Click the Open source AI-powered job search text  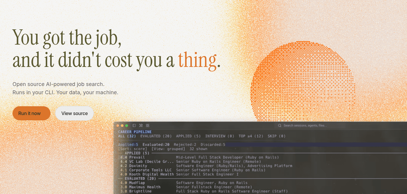[x=58, y=84]
